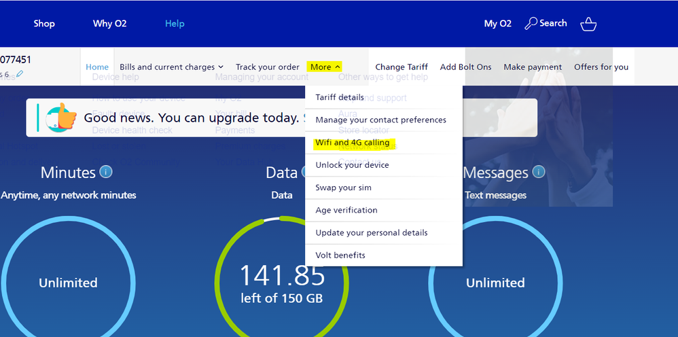Click the pencil edit icon under number
Screen dimensions: 678x337
20,74
